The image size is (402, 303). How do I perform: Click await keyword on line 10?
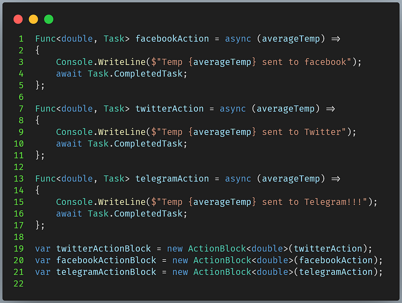point(69,144)
